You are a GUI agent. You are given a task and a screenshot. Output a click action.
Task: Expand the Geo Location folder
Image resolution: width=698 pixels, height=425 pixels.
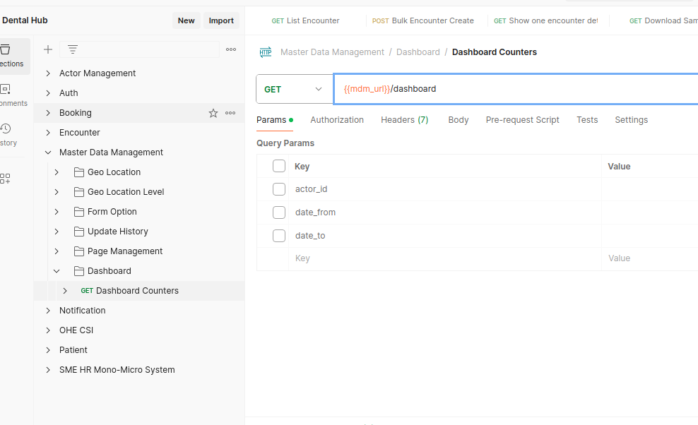click(57, 172)
